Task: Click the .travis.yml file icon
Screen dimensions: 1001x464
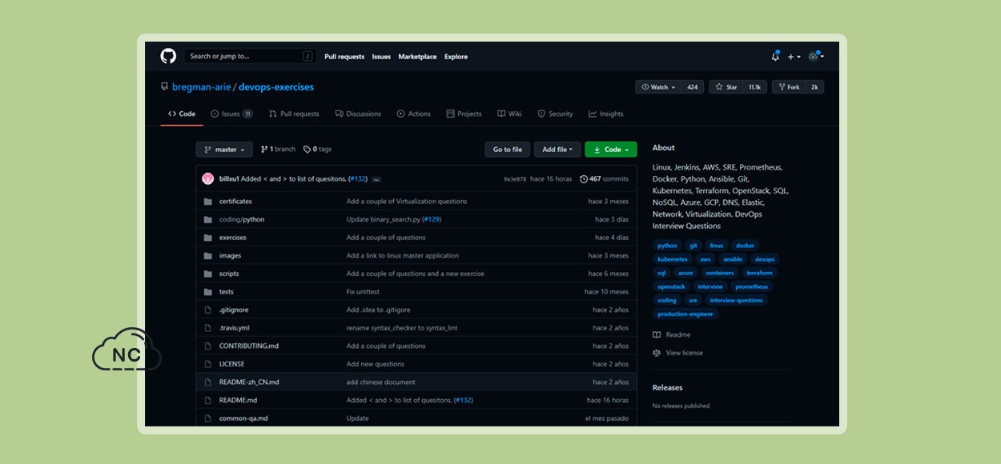Action: pyautogui.click(x=208, y=328)
